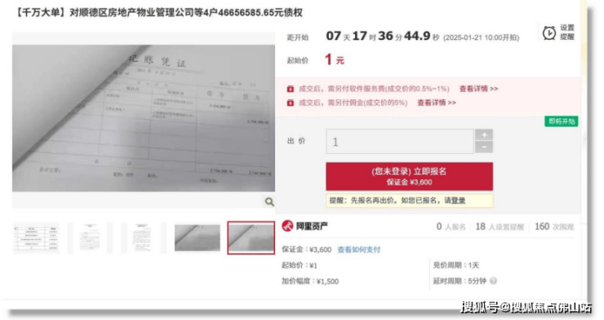The width and height of the screenshot is (604, 320).
Task: Click the green 即将开始 status badge
Action: click(562, 121)
